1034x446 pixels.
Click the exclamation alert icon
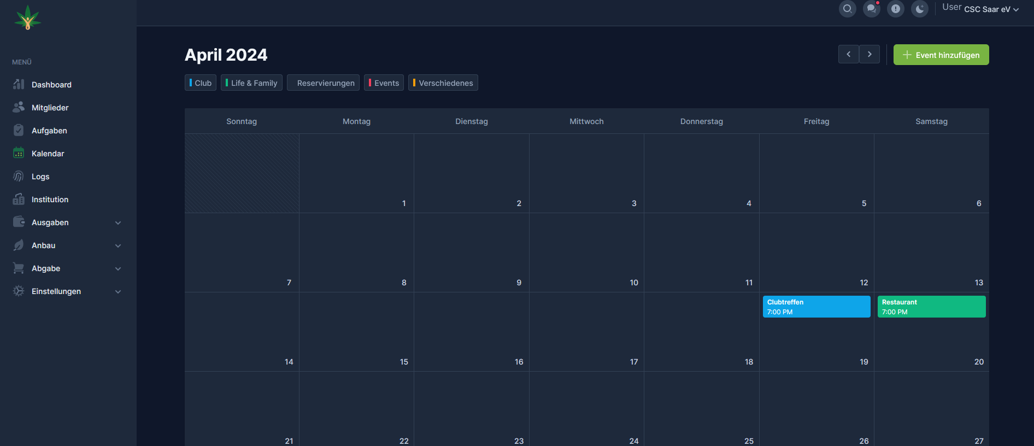896,9
